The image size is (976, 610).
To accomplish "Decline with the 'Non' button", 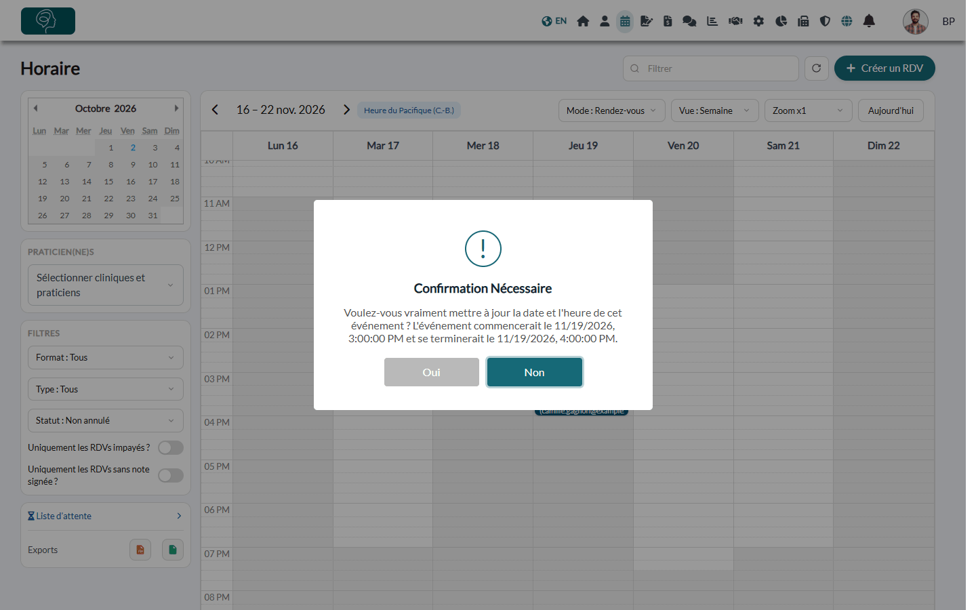I will pos(535,372).
